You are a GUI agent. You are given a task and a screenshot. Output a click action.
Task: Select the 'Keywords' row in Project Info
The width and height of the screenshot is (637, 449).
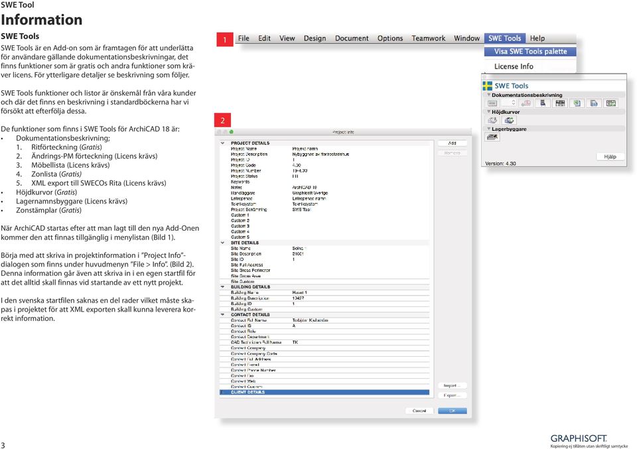pyautogui.click(x=324, y=182)
